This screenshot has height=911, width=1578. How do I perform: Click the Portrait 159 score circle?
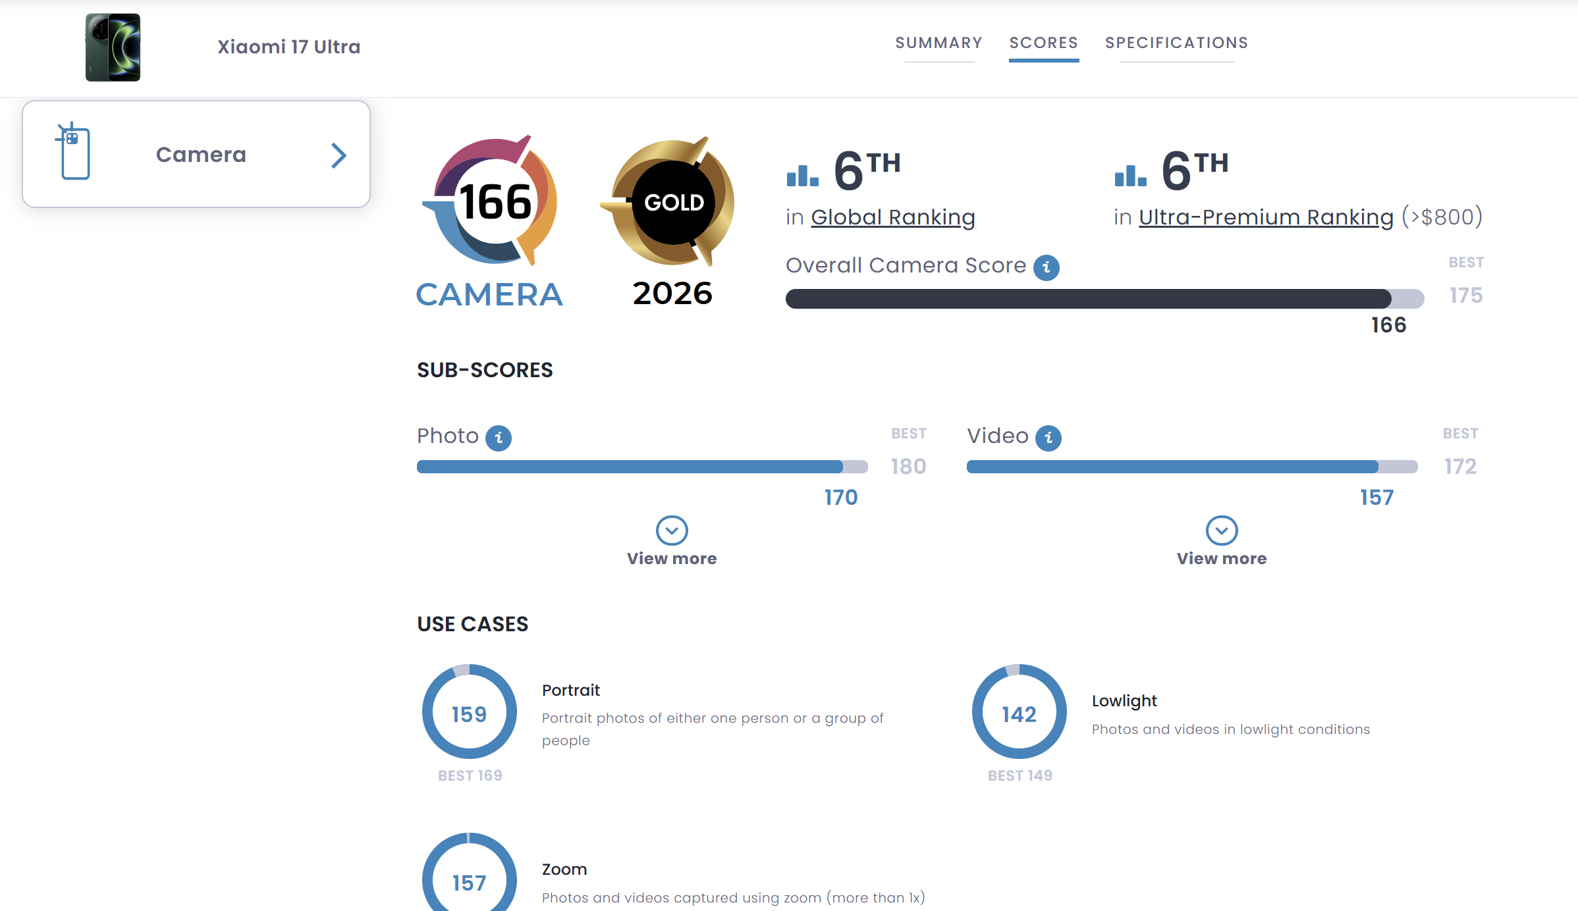[x=469, y=713]
